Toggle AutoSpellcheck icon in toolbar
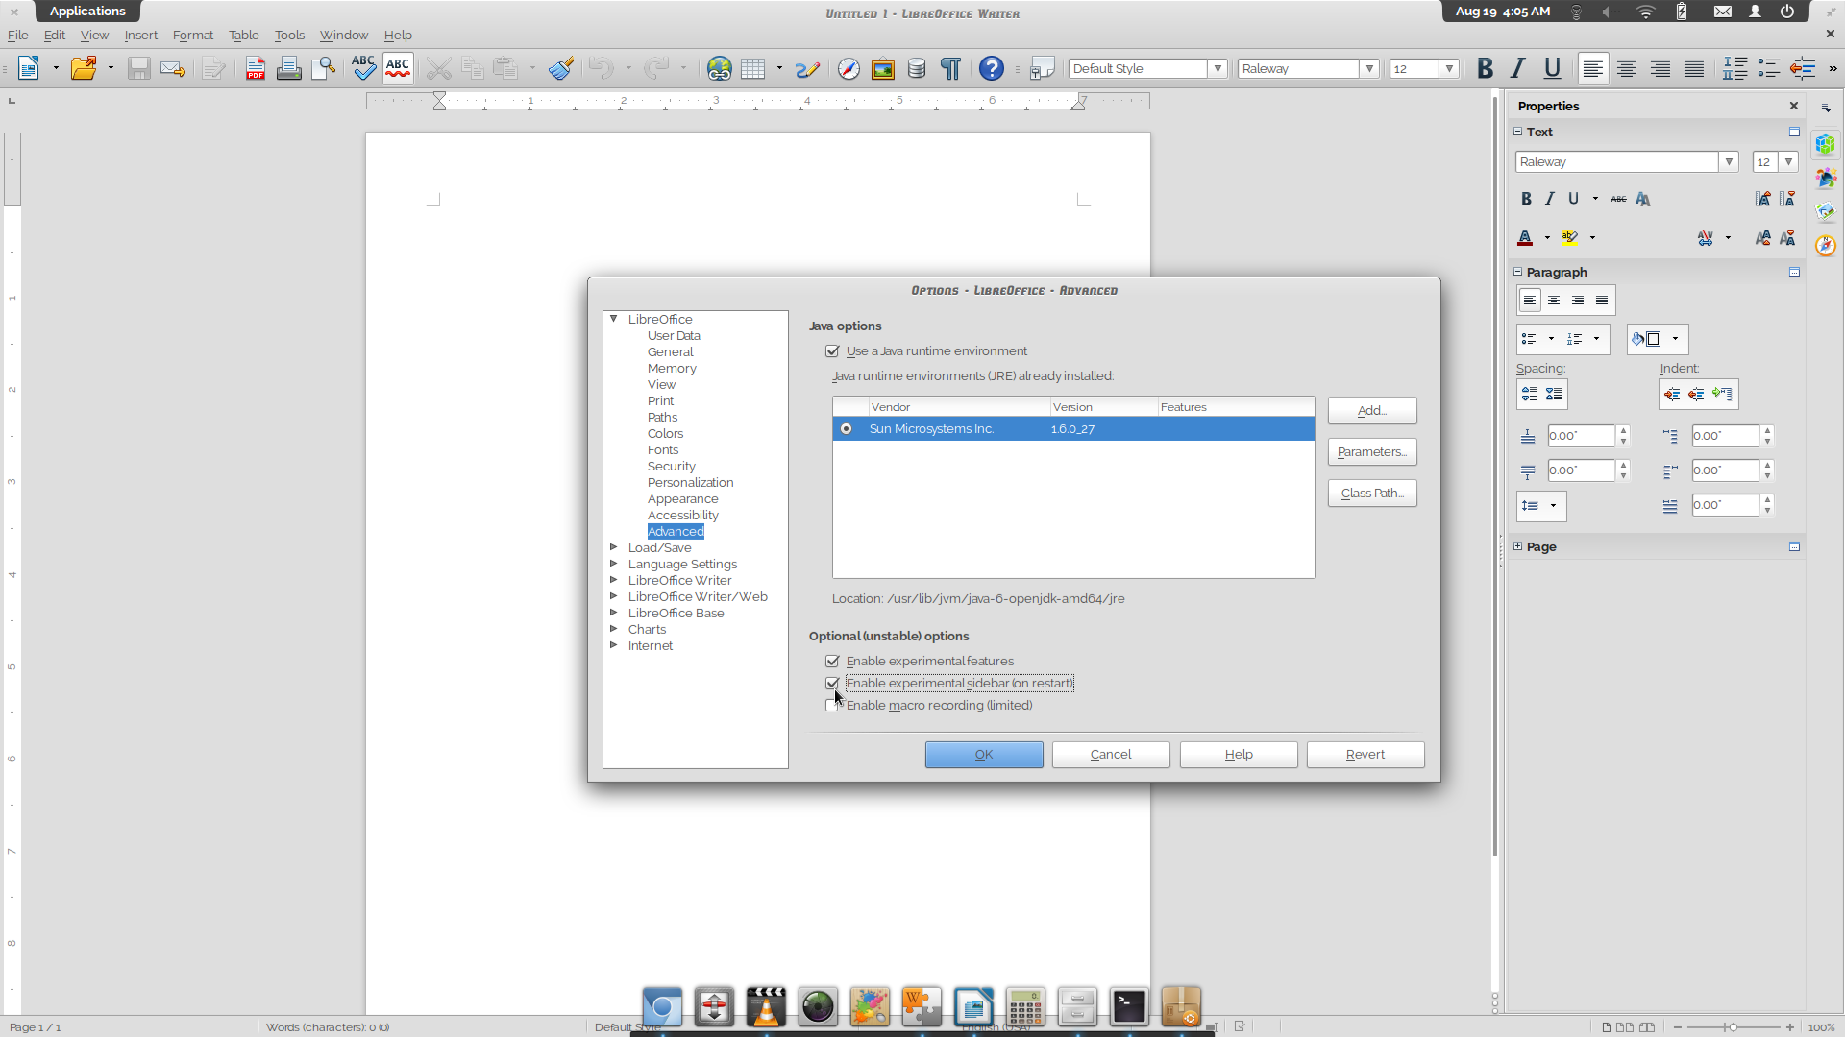This screenshot has width=1845, height=1037. tap(398, 68)
